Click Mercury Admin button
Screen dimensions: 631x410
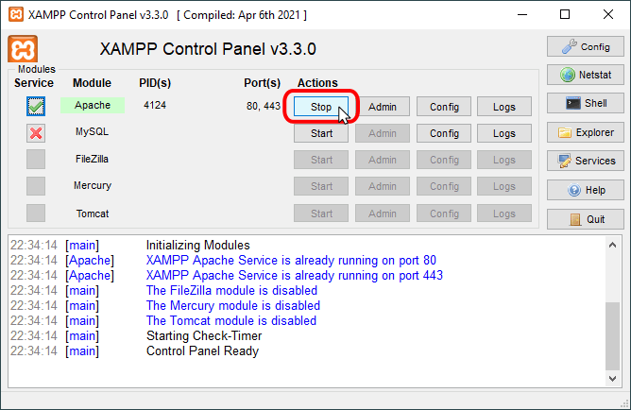[383, 186]
